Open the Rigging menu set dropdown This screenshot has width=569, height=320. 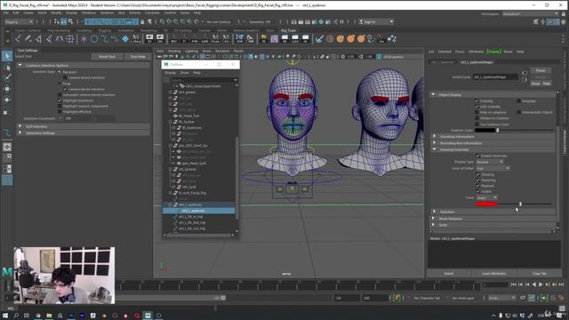point(20,21)
